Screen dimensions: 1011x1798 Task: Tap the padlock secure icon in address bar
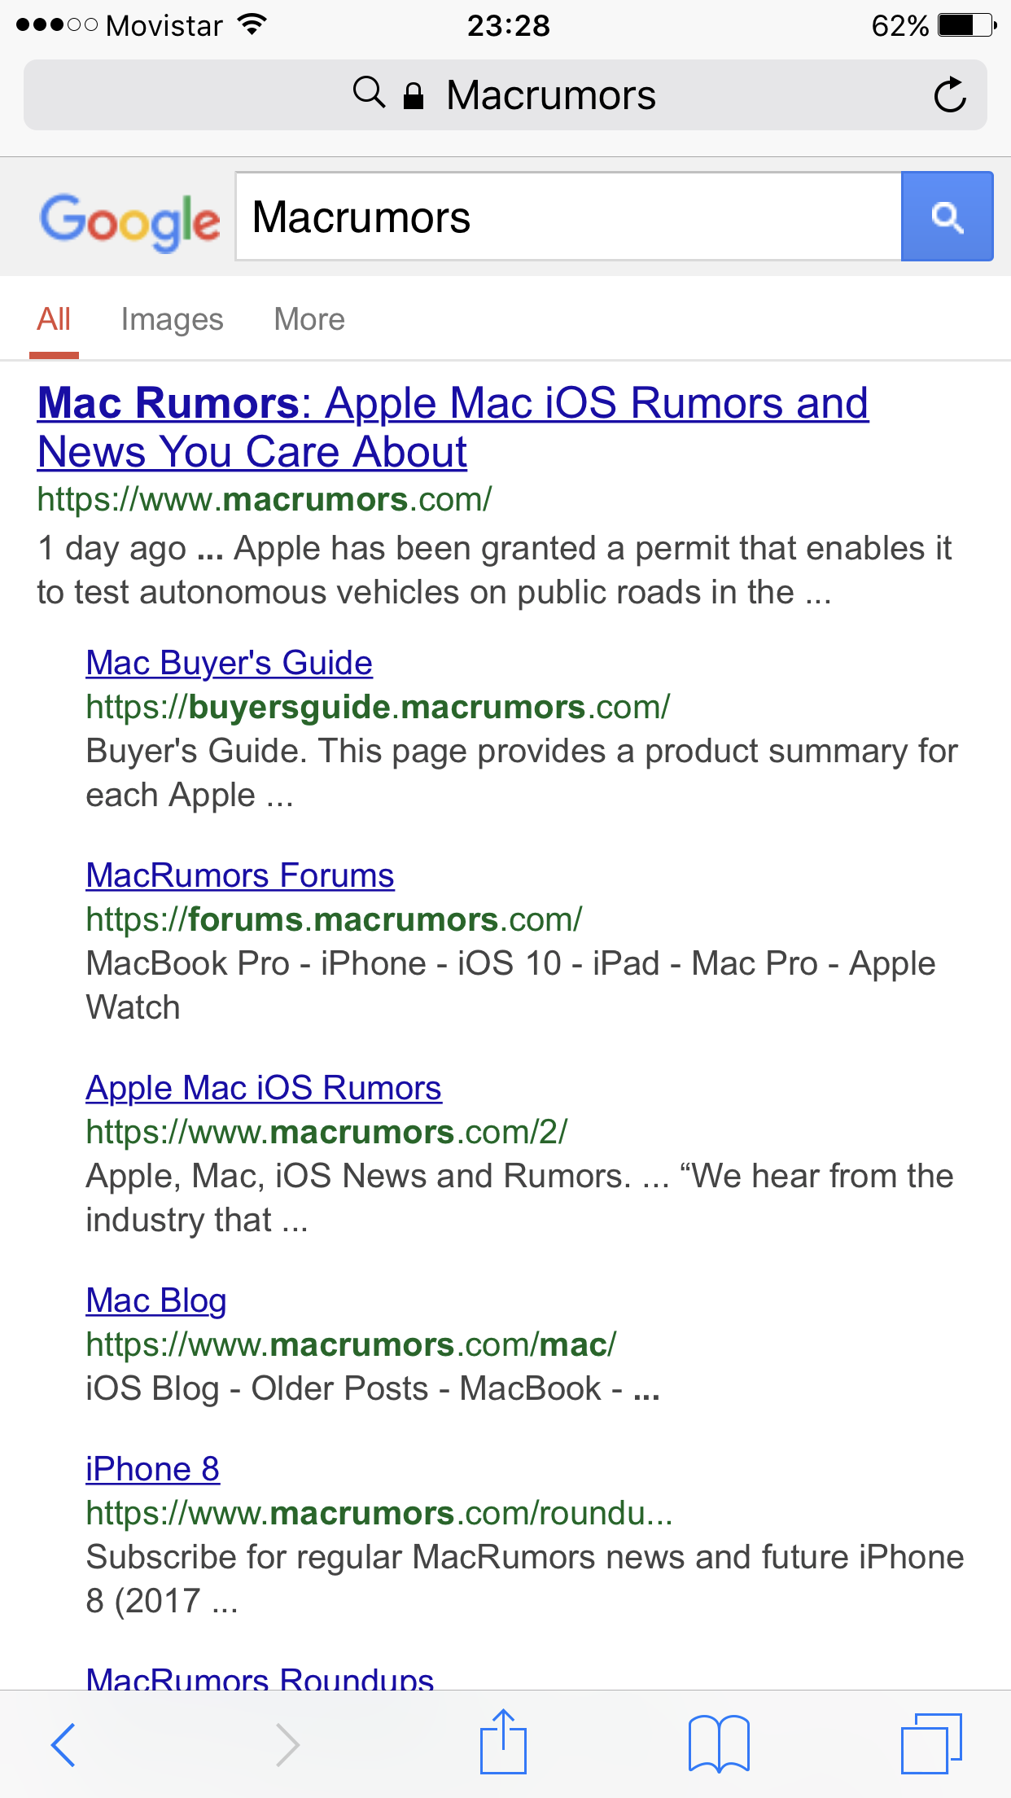(x=414, y=96)
